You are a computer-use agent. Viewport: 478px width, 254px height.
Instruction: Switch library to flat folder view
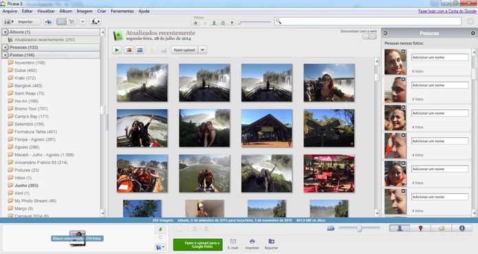click(x=62, y=21)
